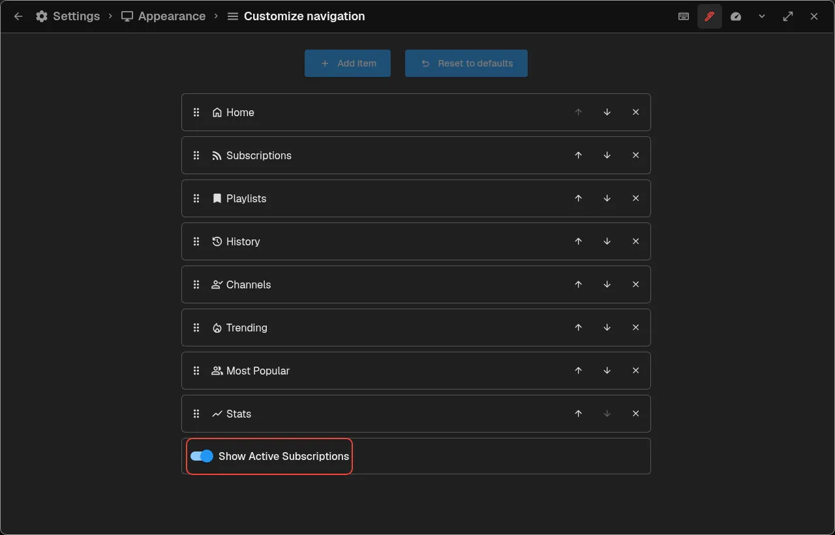Move the Subscriptions item up
835x535 pixels.
click(x=579, y=155)
